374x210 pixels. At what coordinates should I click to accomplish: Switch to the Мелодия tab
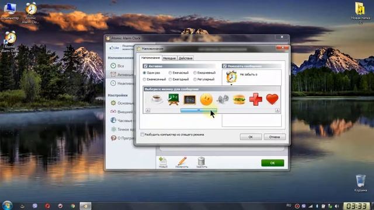click(169, 58)
